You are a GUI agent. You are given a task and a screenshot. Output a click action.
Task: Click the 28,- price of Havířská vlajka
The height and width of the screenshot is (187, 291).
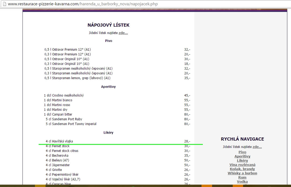tap(187, 141)
